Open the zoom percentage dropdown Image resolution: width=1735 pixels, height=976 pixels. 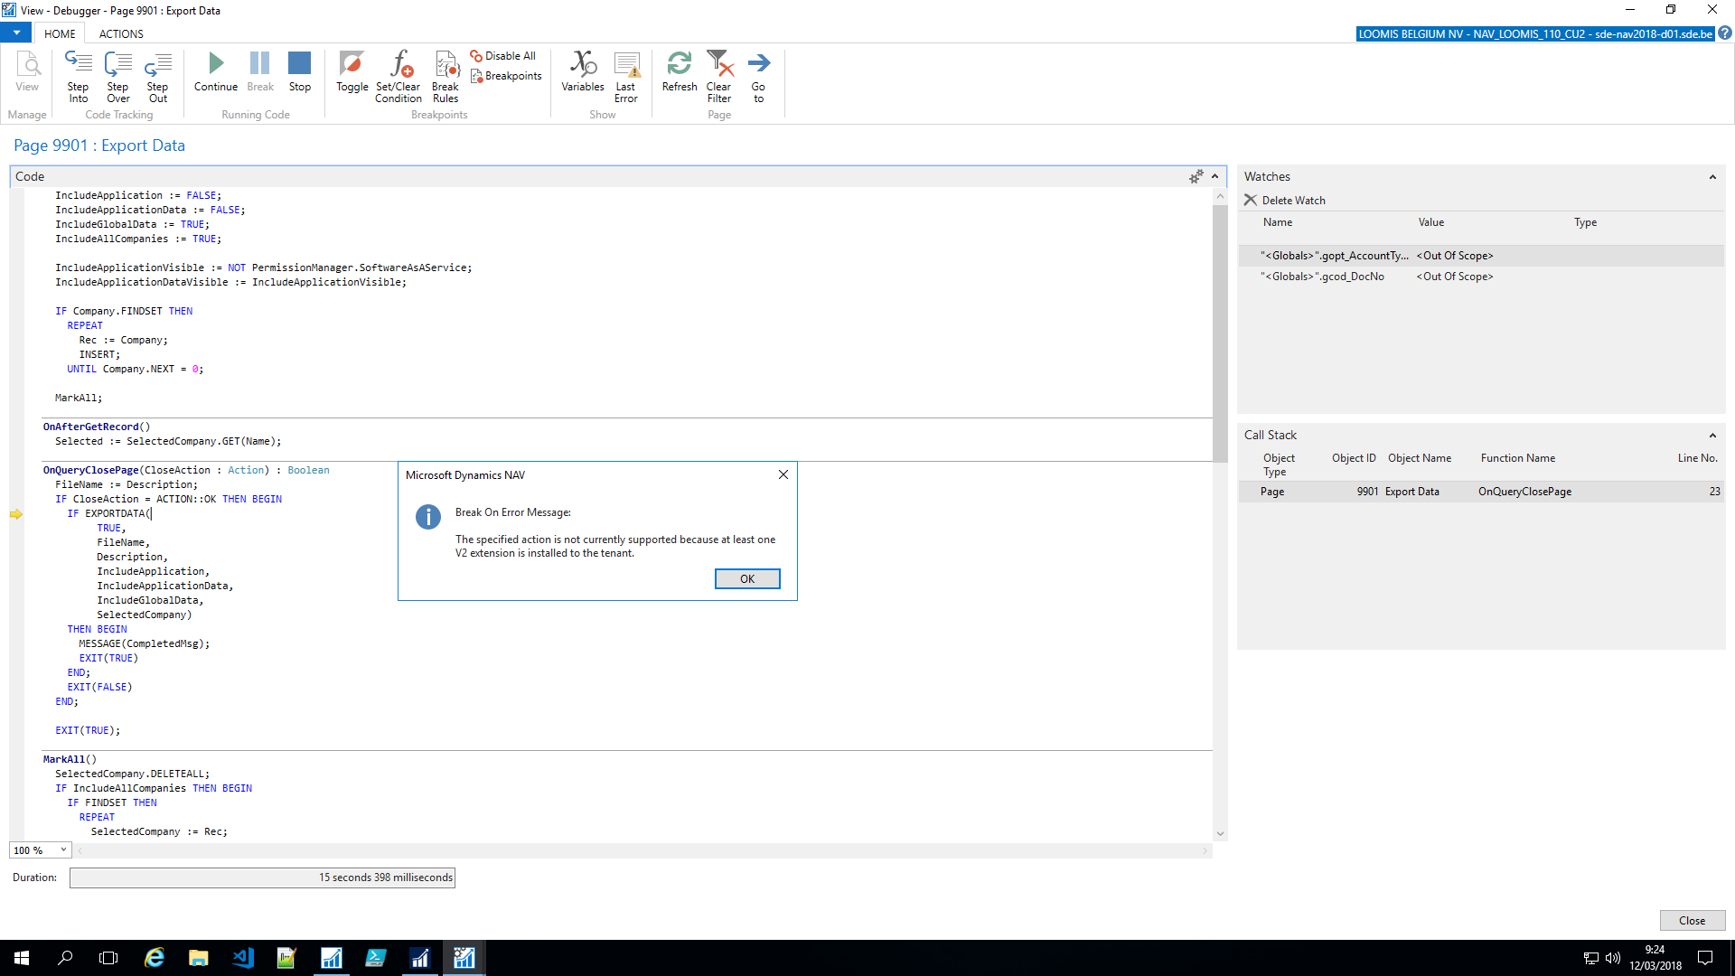pos(62,849)
